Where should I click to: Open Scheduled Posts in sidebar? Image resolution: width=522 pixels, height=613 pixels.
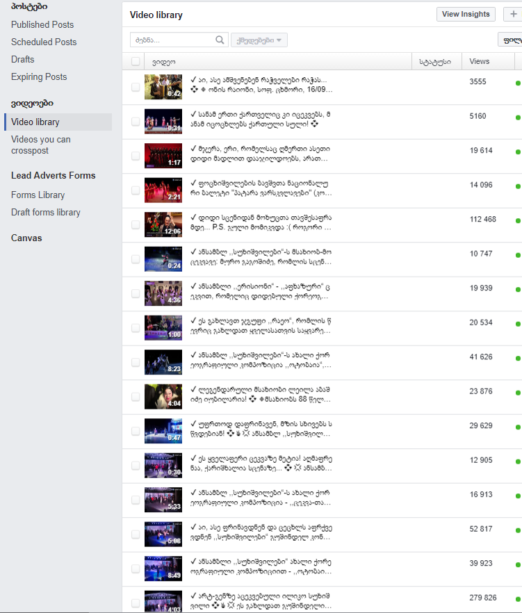(44, 42)
